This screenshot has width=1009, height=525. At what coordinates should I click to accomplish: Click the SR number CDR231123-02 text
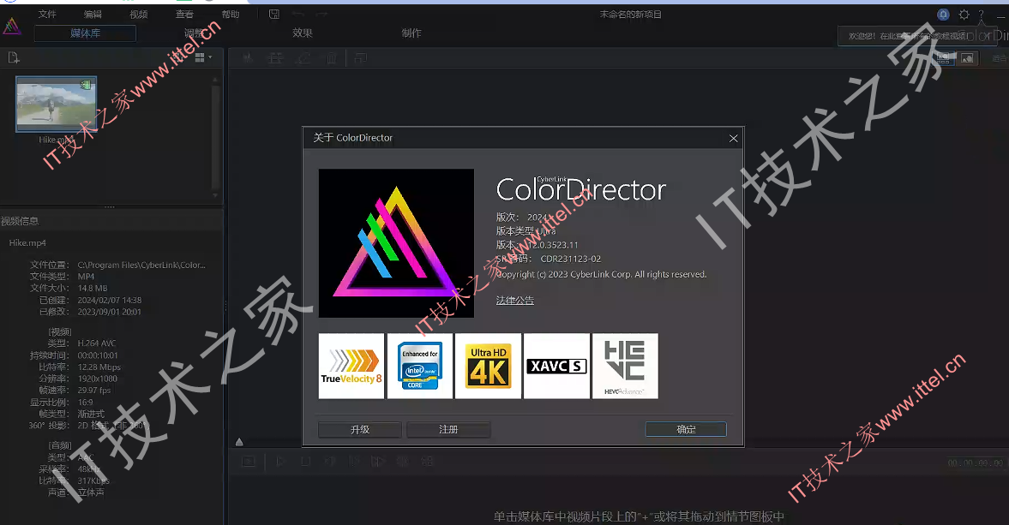pos(571,259)
